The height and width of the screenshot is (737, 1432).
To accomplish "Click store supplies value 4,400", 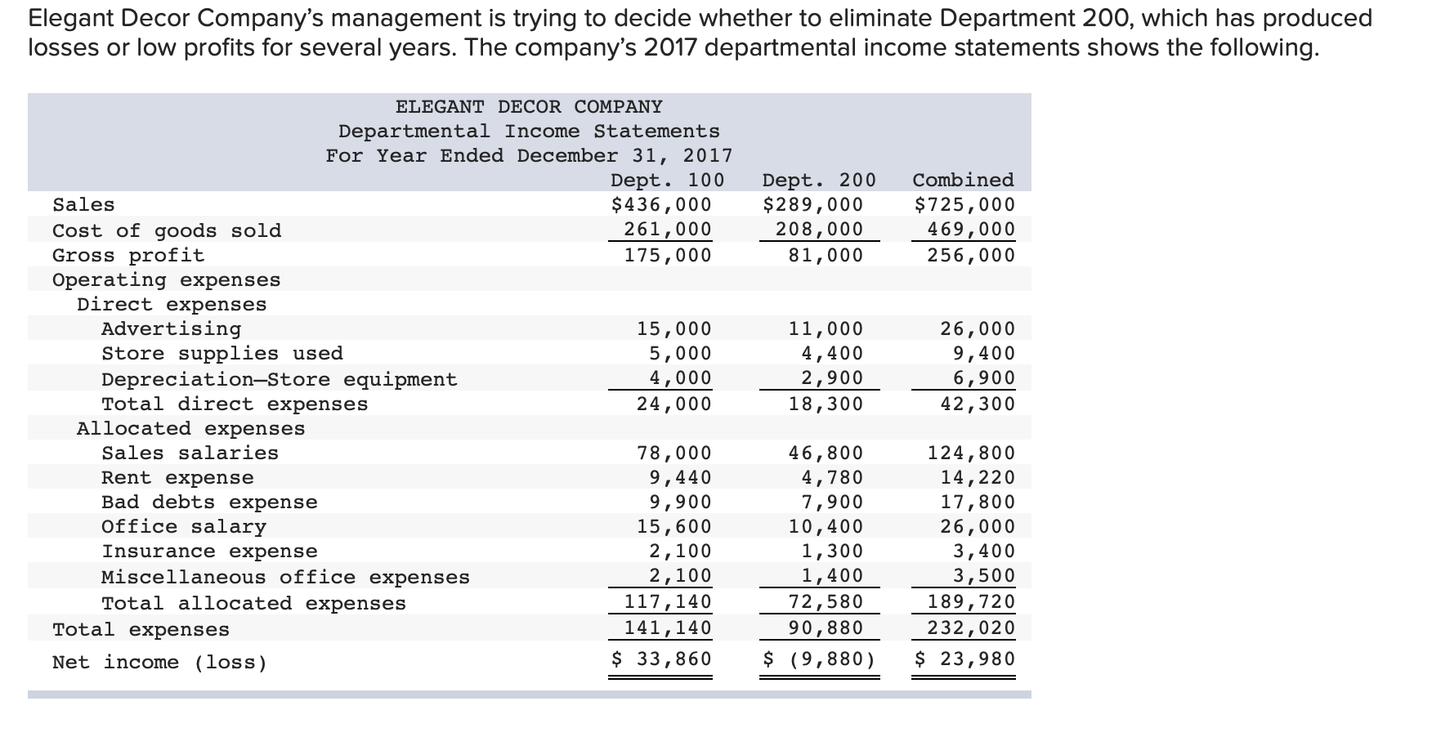I will (x=832, y=353).
